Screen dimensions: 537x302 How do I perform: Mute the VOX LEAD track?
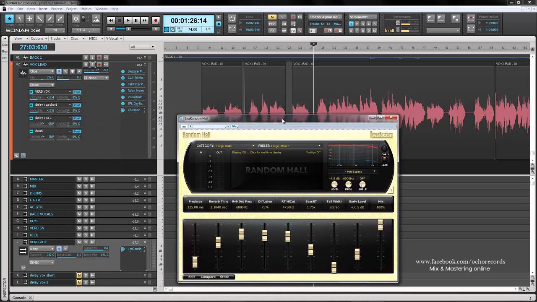86,65
